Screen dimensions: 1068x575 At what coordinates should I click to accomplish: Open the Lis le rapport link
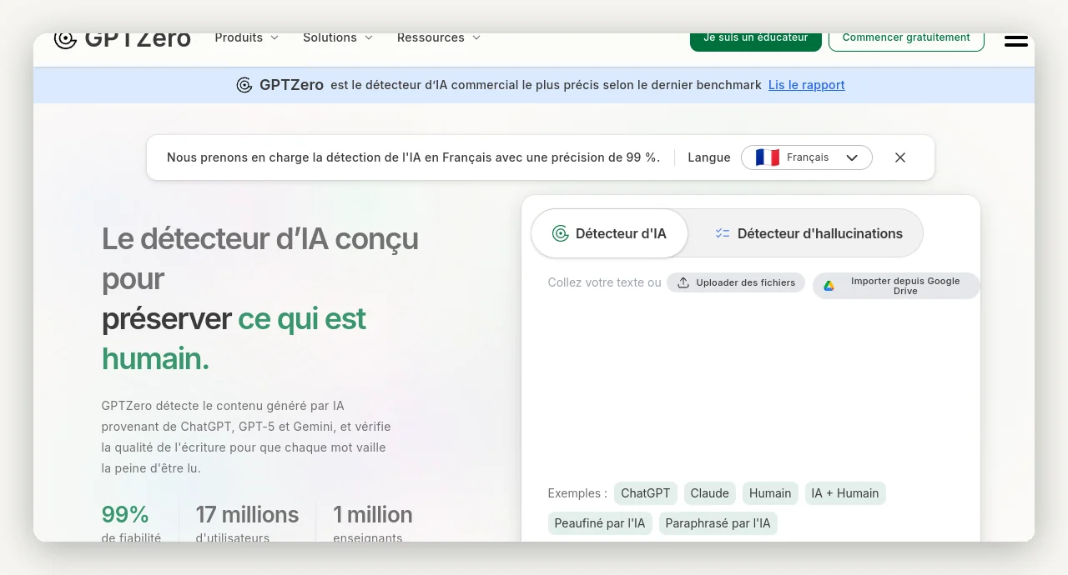click(807, 85)
